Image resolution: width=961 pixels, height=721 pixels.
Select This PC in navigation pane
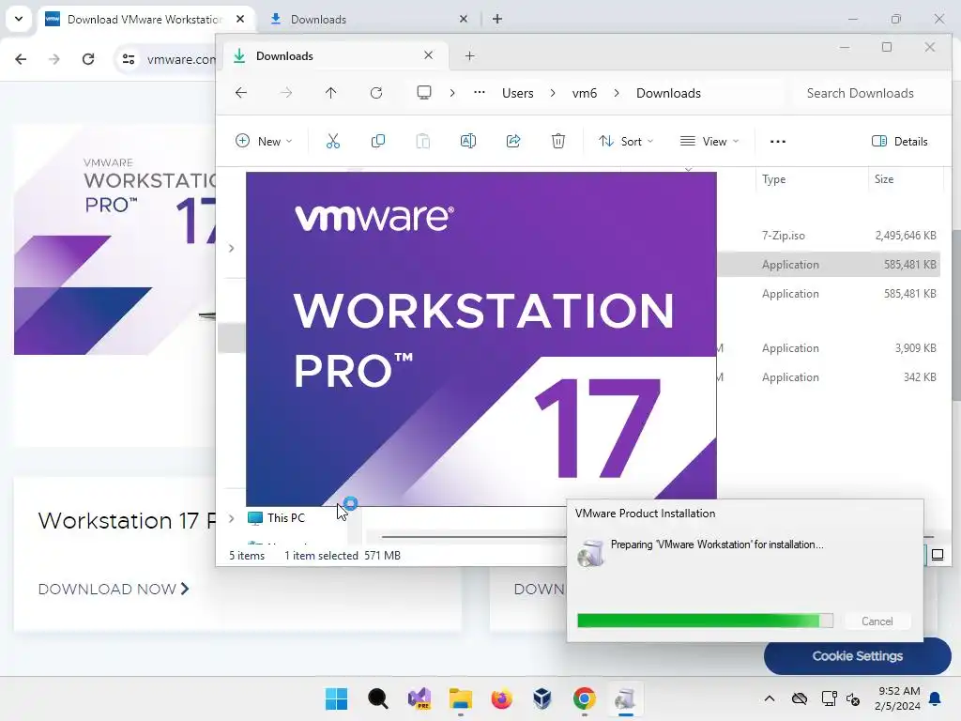[285, 518]
